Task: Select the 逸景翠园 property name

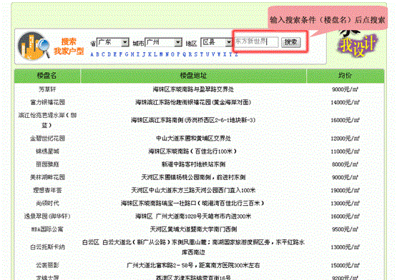Action: click(x=47, y=216)
